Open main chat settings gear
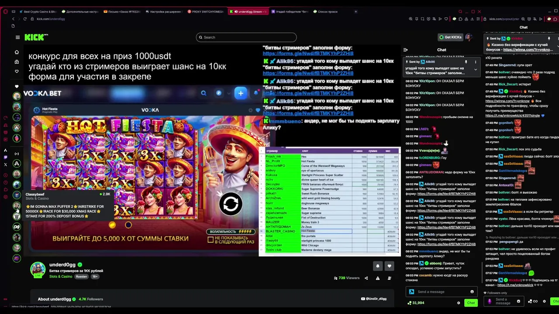Screen dimensions: 559x314 click(x=459, y=303)
